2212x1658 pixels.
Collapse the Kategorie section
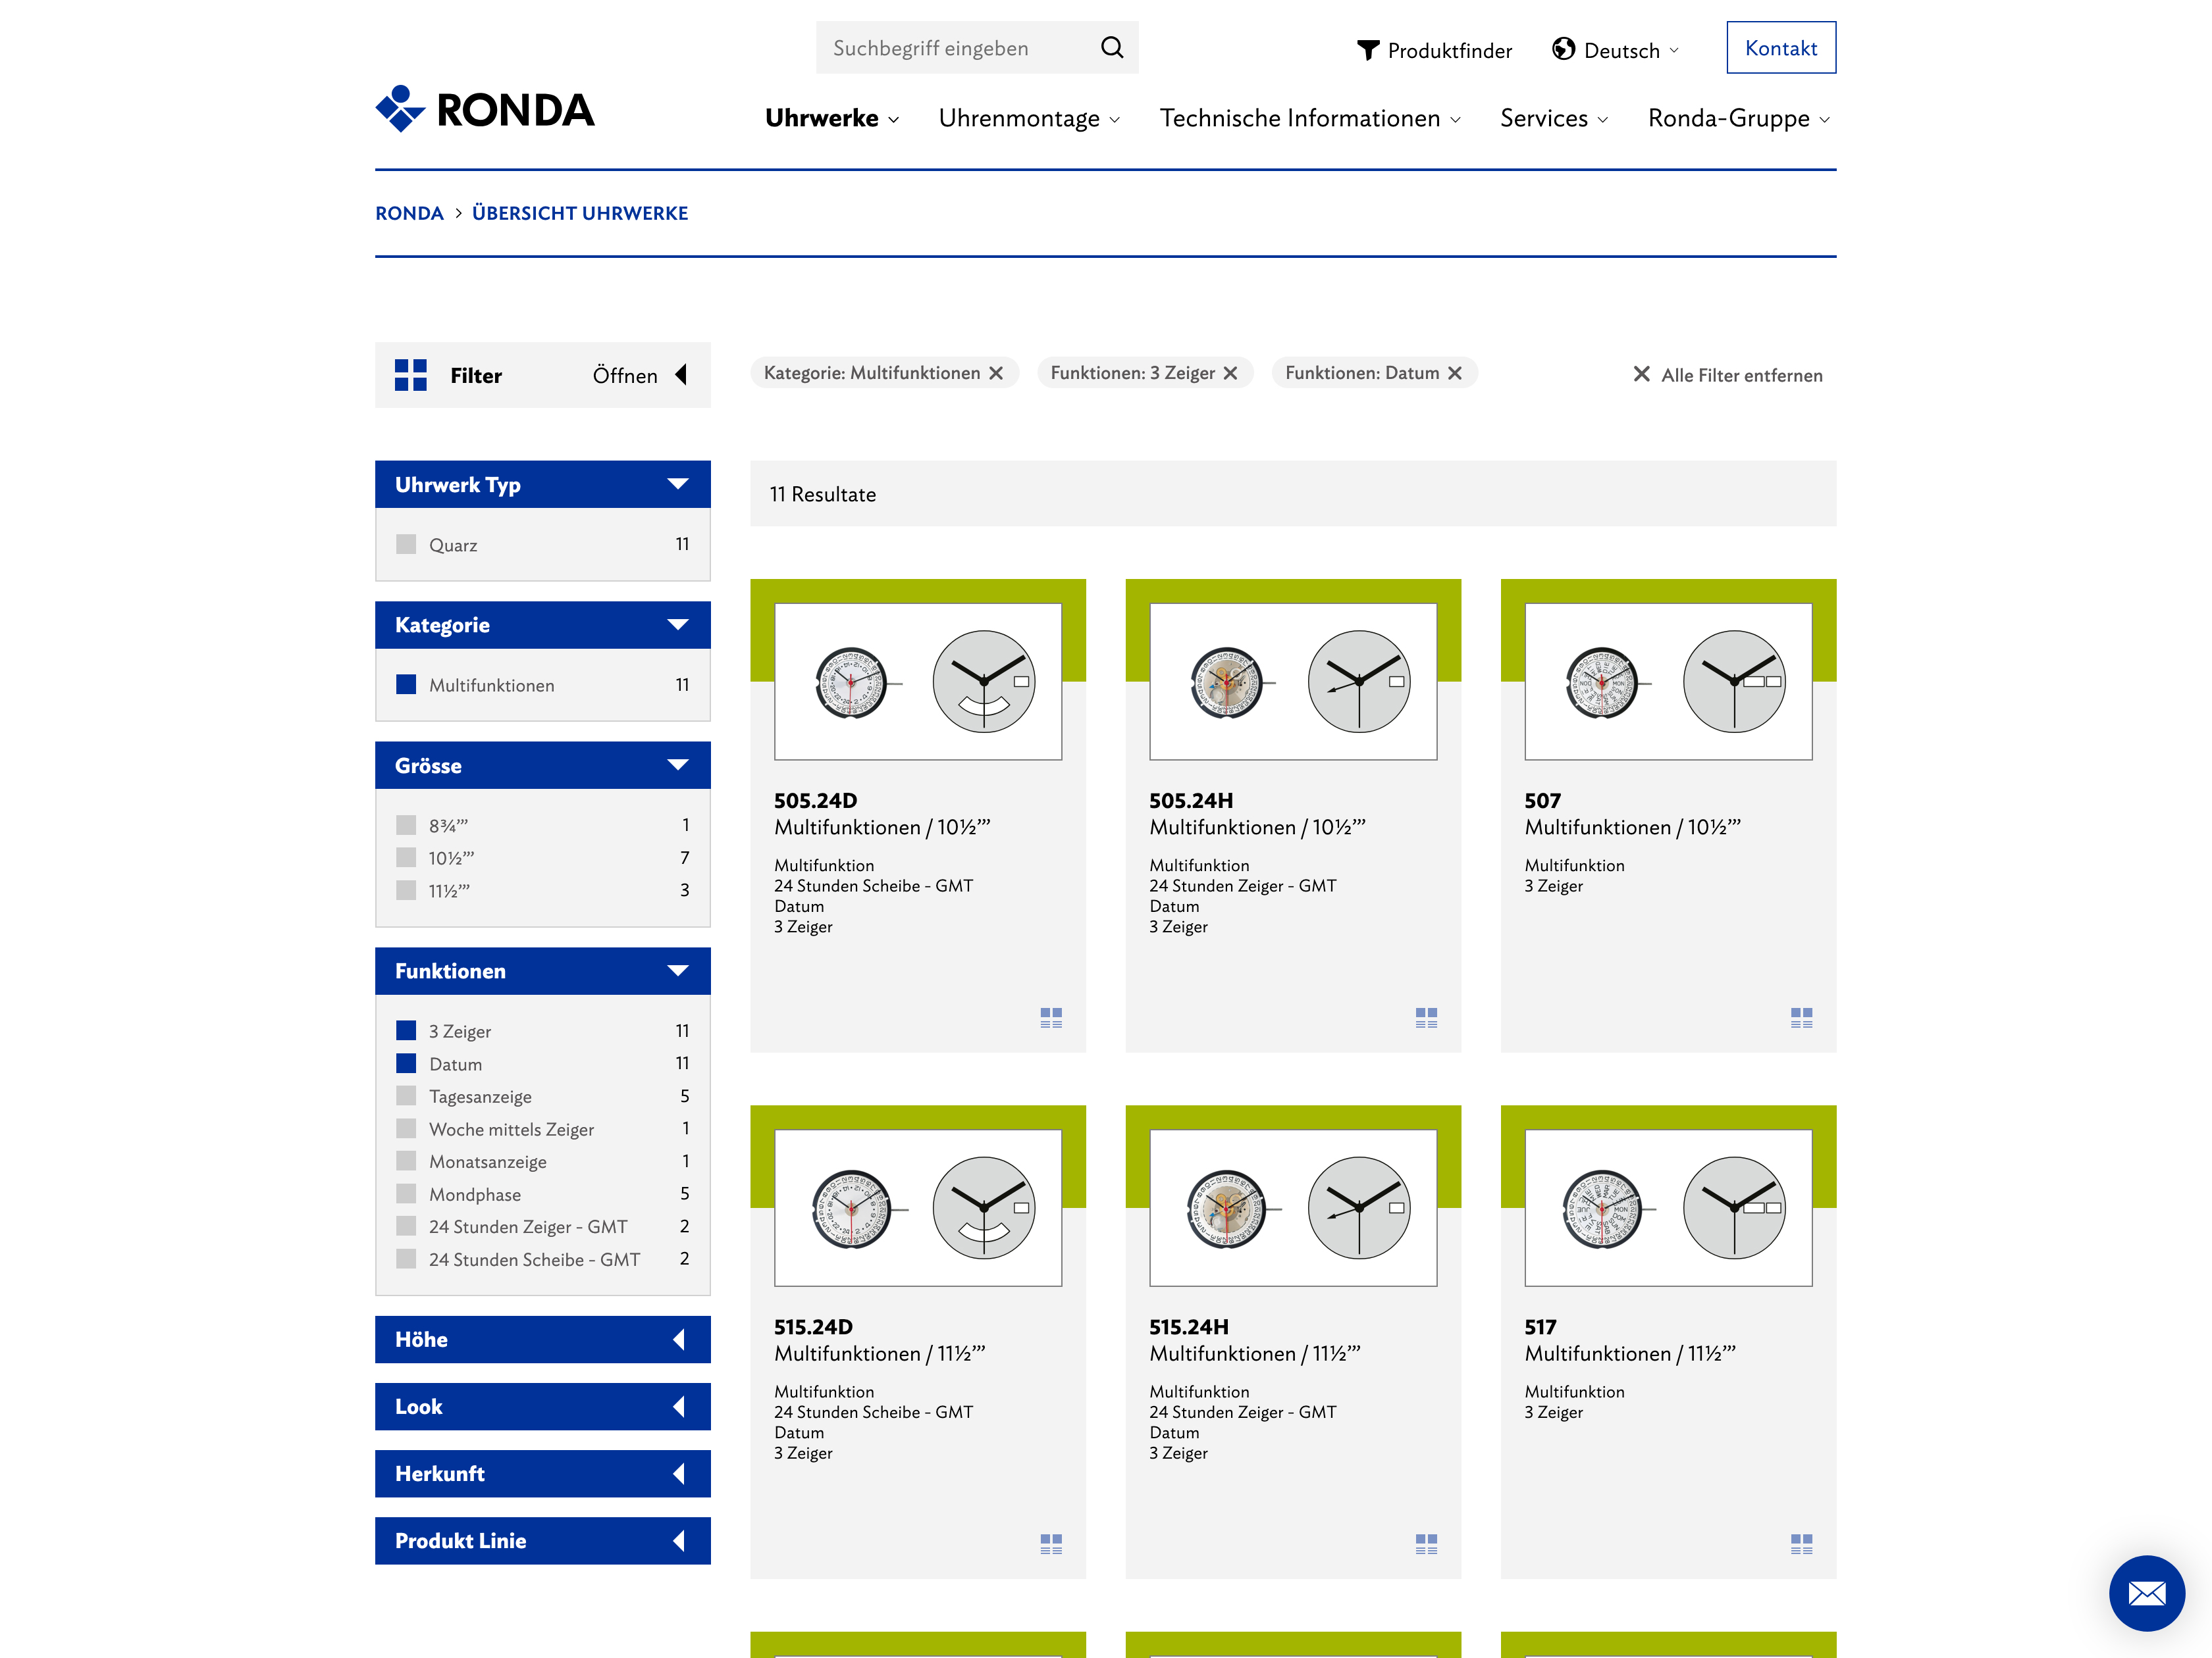tap(542, 624)
